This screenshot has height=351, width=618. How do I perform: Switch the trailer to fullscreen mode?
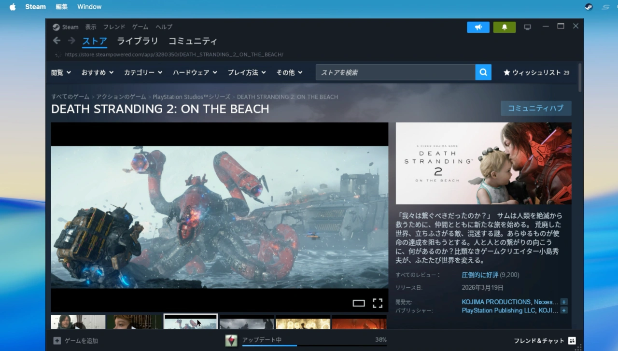click(x=378, y=303)
